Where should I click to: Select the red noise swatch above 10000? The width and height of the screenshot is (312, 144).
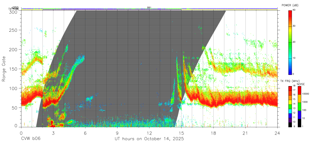pyautogui.click(x=299, y=90)
